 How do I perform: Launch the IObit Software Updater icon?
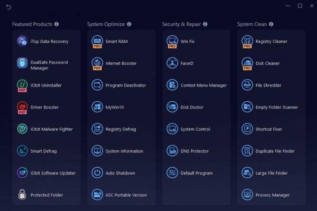click(x=22, y=173)
